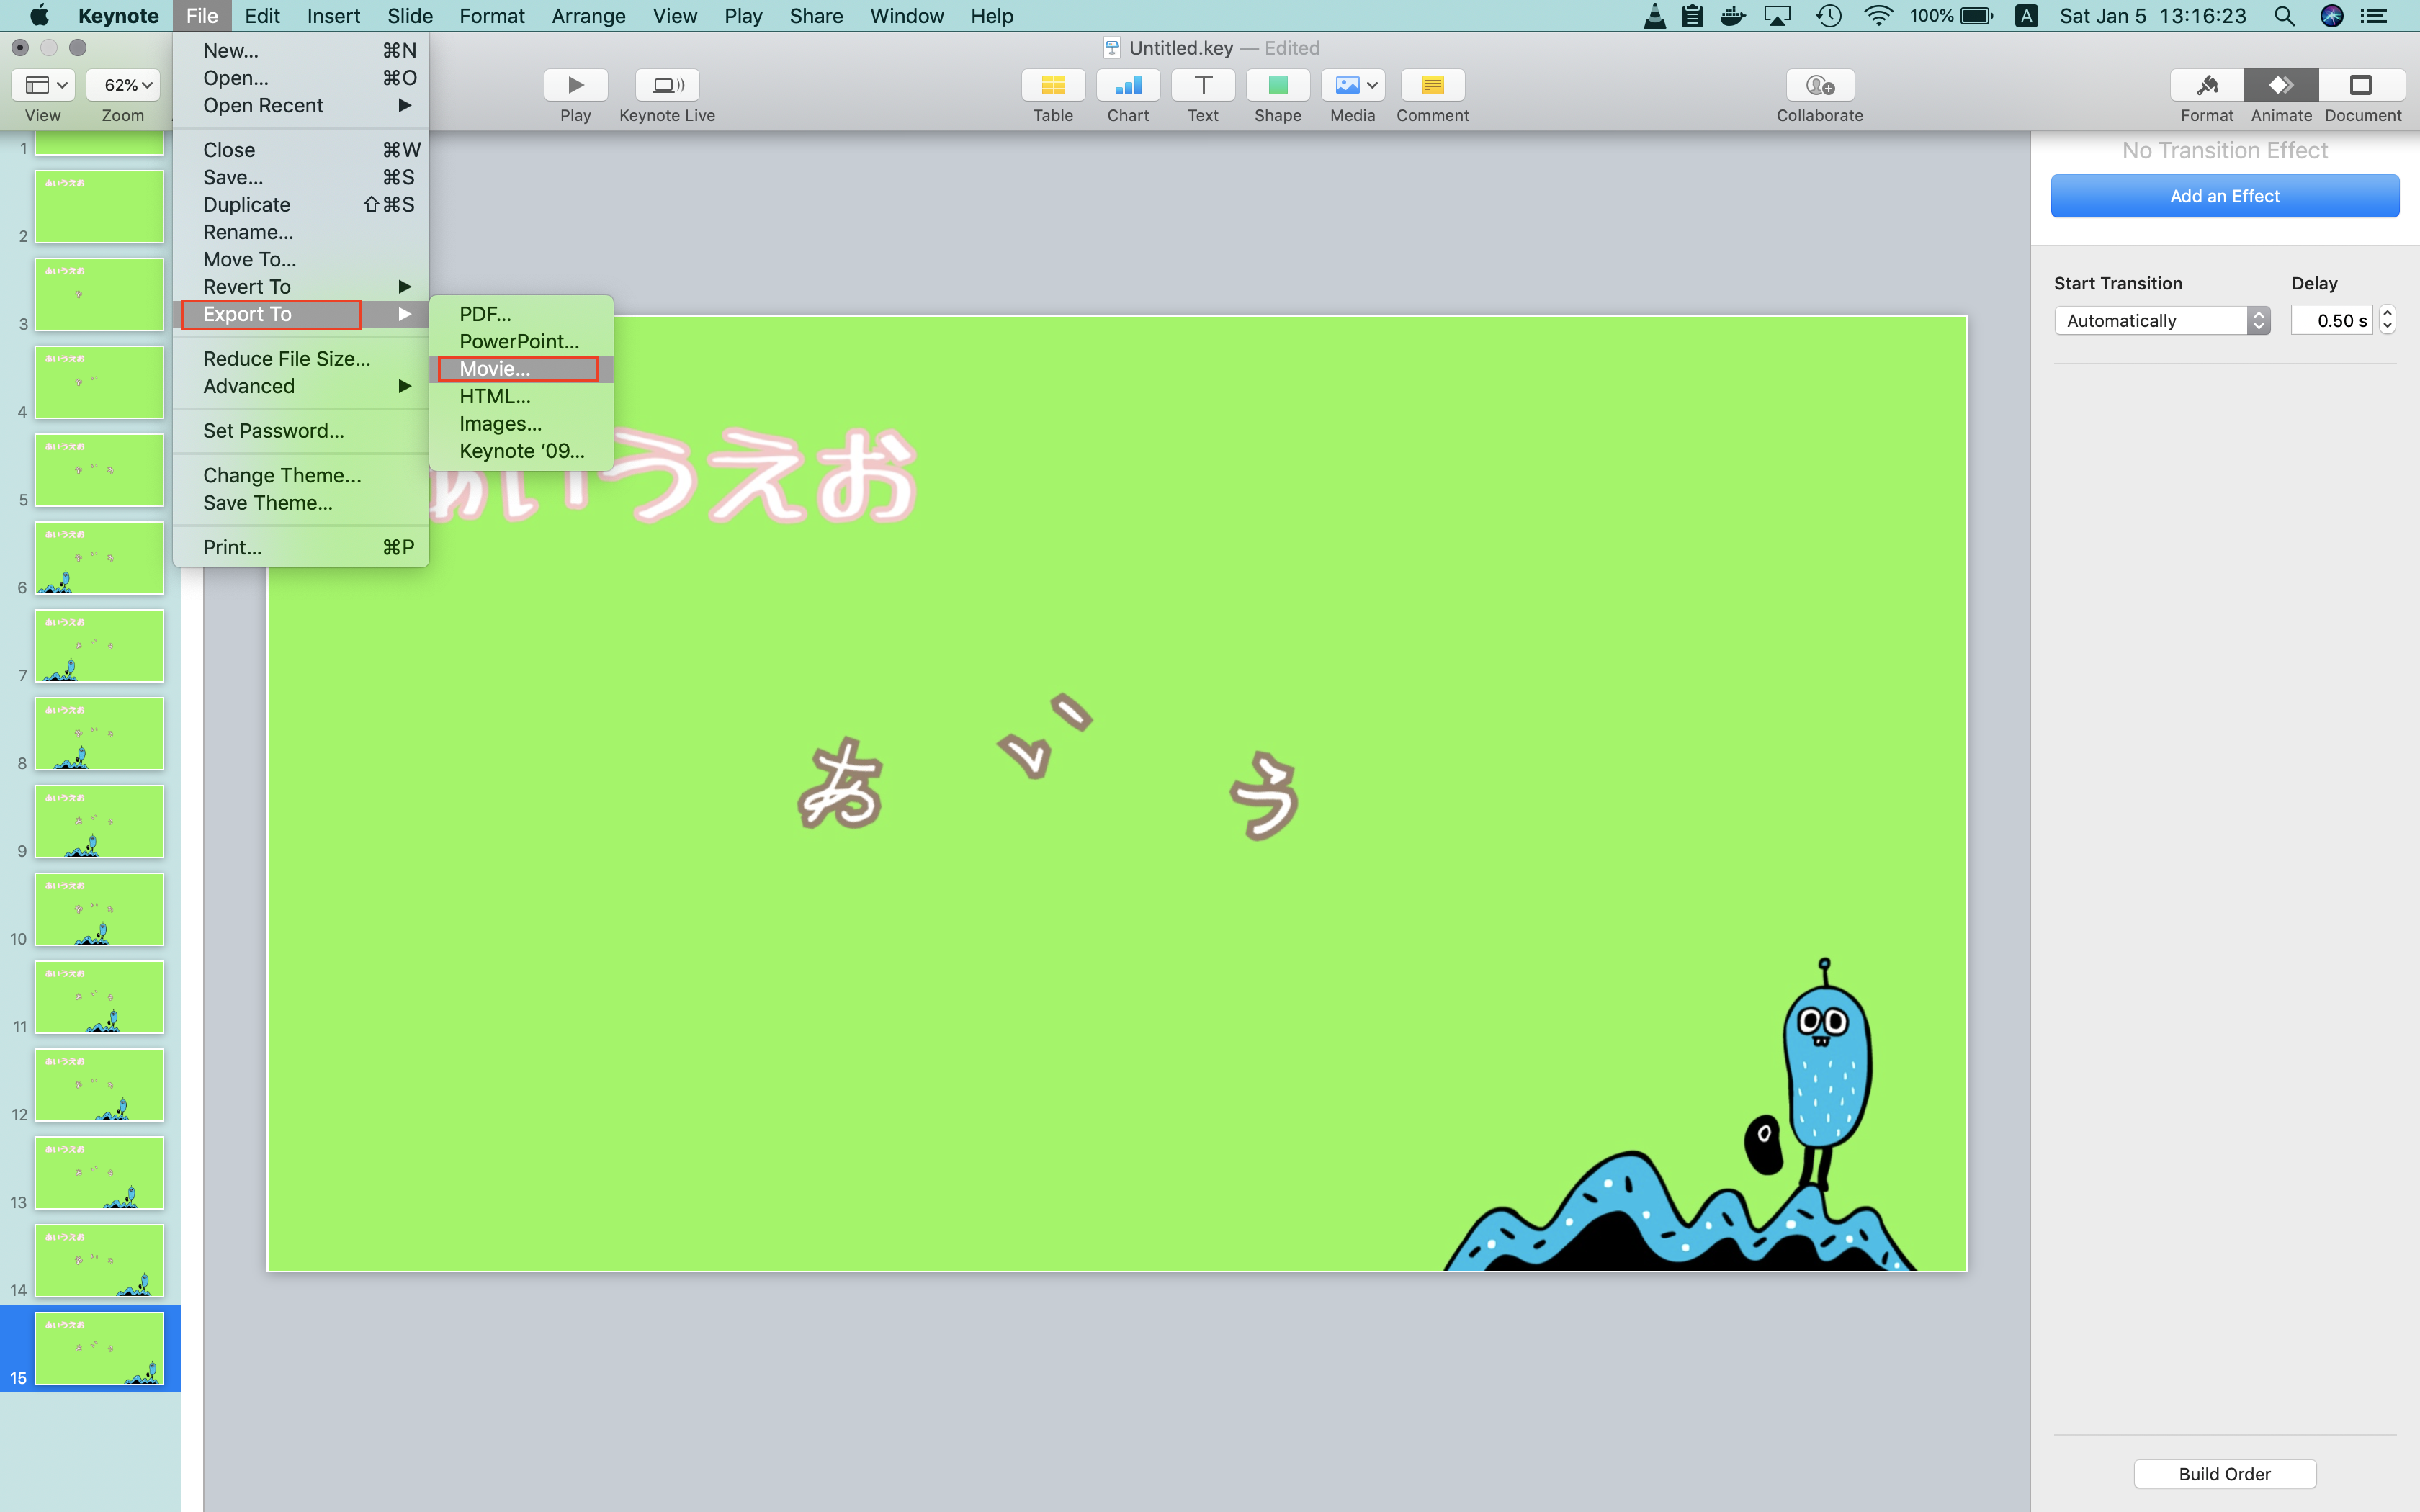Open the Media picker
2420x1512 pixels.
(1353, 85)
